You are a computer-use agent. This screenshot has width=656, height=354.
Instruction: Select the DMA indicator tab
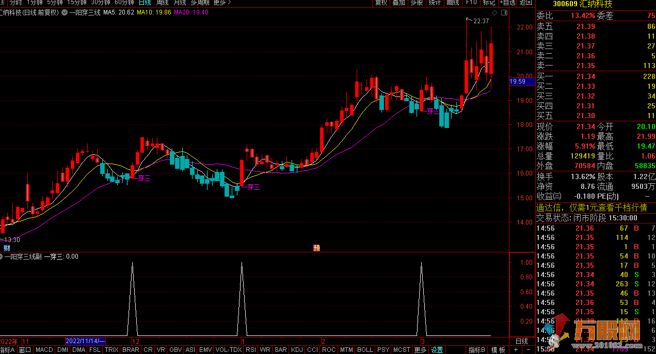(x=79, y=350)
